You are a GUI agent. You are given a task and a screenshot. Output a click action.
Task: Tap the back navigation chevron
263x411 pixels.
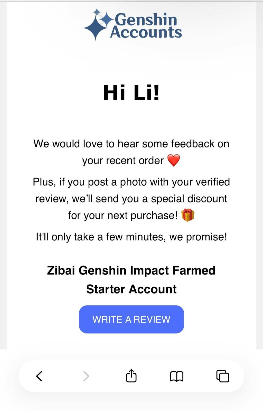point(39,376)
